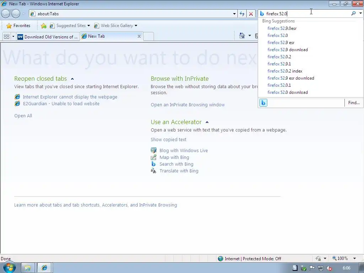Click the Action Center flag tray icon
364x273 pixels.
[x=312, y=268]
